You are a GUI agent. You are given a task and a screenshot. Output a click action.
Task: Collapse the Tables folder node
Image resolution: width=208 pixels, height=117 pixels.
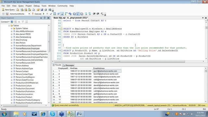tap(9, 26)
